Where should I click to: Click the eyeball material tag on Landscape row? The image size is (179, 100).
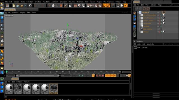point(164,23)
